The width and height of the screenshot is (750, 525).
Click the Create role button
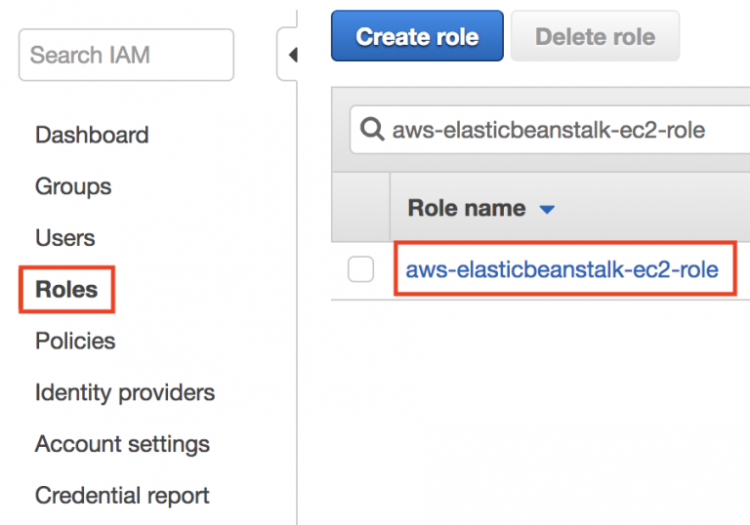coord(417,37)
